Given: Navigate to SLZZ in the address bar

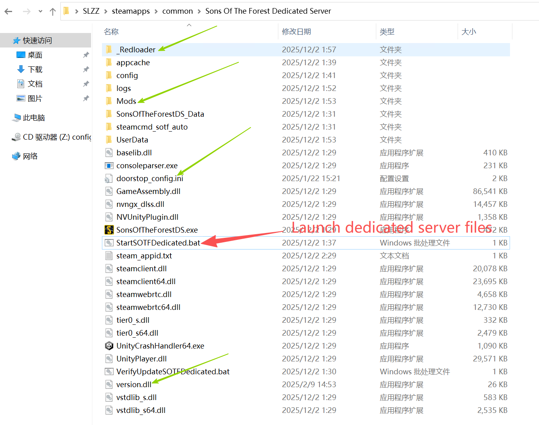Looking at the screenshot, I should (91, 11).
